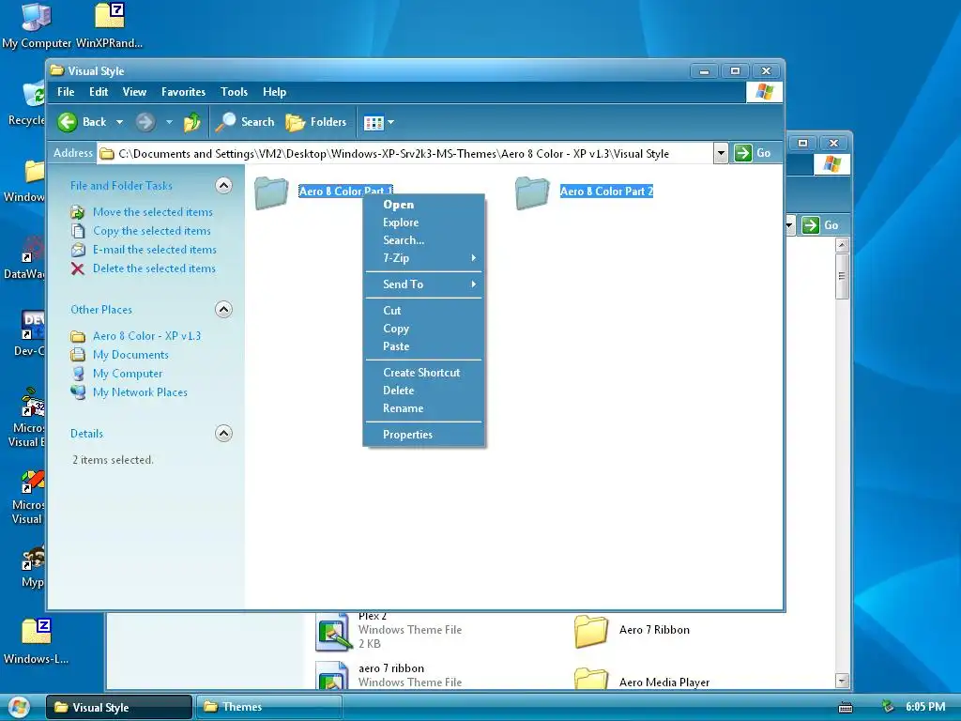The height and width of the screenshot is (721, 961).
Task: Select Aero 8 Color Part 2 folder icon
Action: [x=532, y=192]
